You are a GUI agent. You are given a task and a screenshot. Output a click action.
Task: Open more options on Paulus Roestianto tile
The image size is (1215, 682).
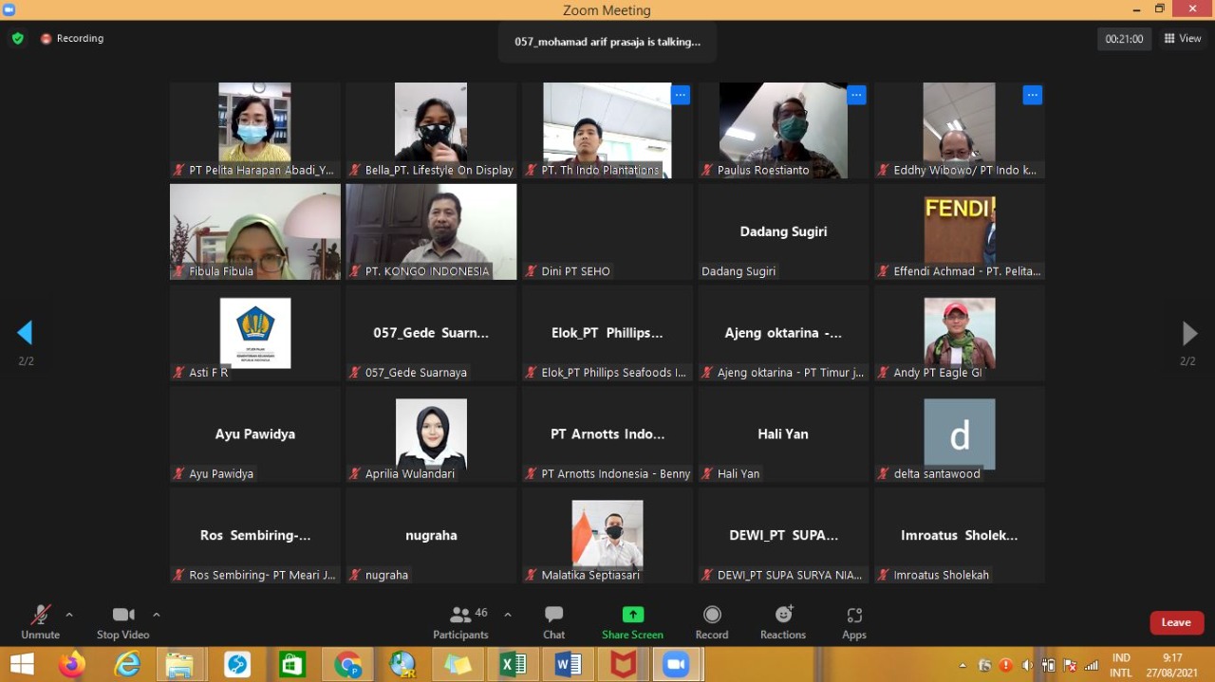[x=856, y=95]
